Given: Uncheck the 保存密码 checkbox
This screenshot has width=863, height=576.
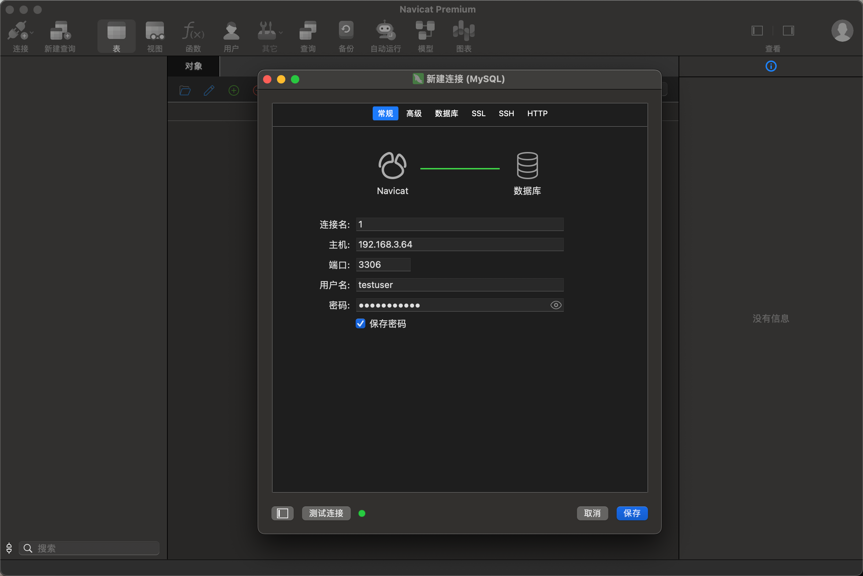Looking at the screenshot, I should [360, 323].
